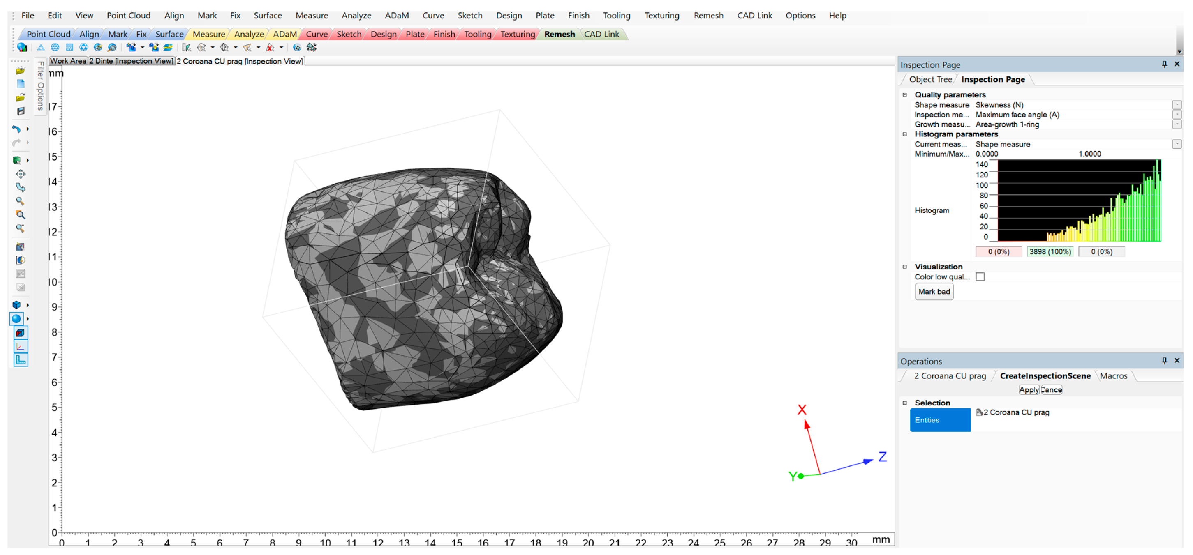Screen dimensions: 1193x555
Task: Switch to the Analyze ribbon tab
Action: [249, 34]
